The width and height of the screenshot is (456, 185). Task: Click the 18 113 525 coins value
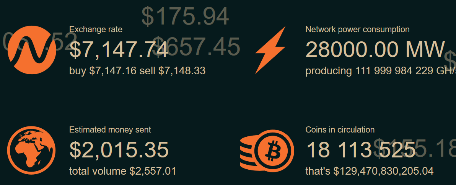[x=361, y=150]
